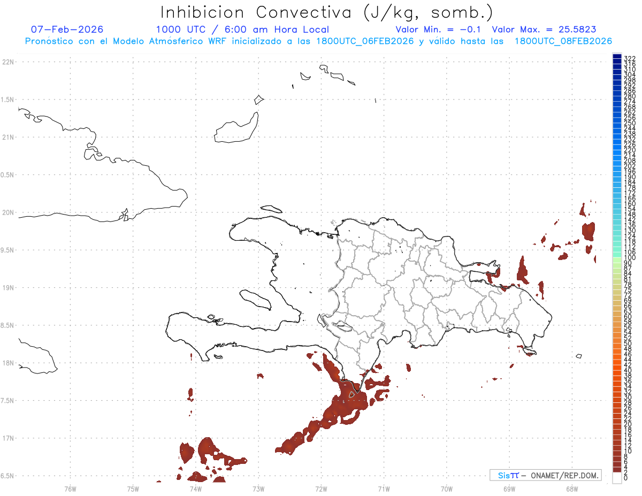Click the '100' value on the color scale
The width and height of the screenshot is (642, 496).
tap(630, 258)
